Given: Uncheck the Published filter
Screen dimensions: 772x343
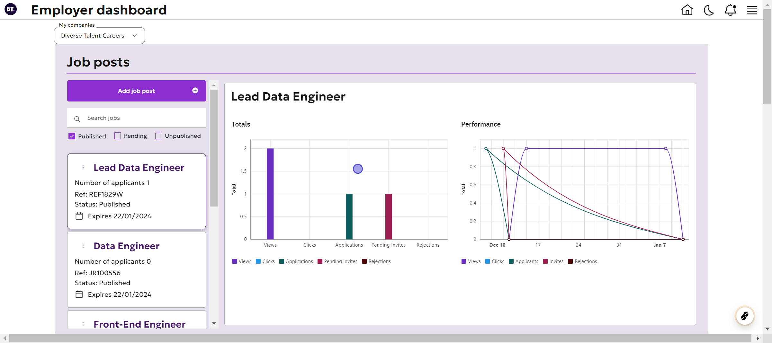Looking at the screenshot, I should click(x=72, y=136).
